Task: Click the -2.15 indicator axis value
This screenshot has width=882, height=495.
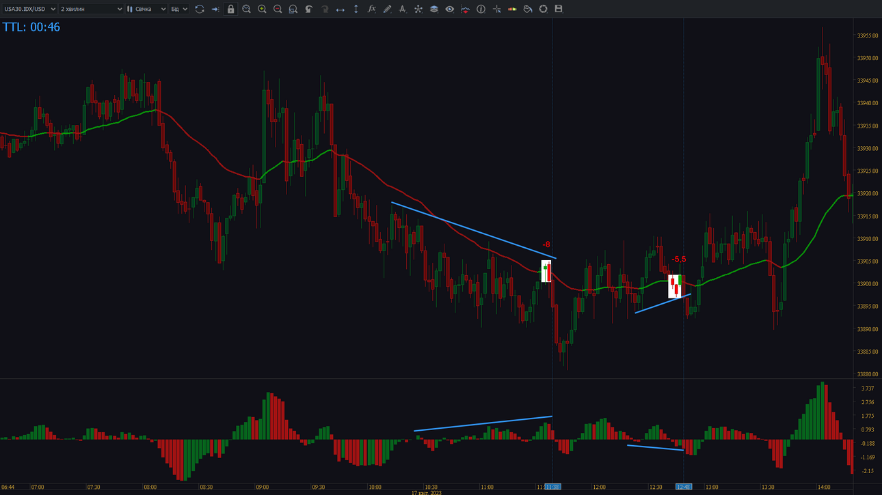Action: (867, 471)
